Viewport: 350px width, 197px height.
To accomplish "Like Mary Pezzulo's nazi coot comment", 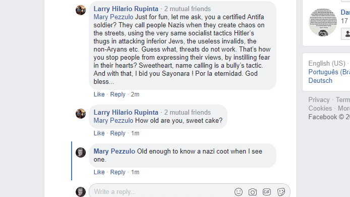I will (99, 172).
